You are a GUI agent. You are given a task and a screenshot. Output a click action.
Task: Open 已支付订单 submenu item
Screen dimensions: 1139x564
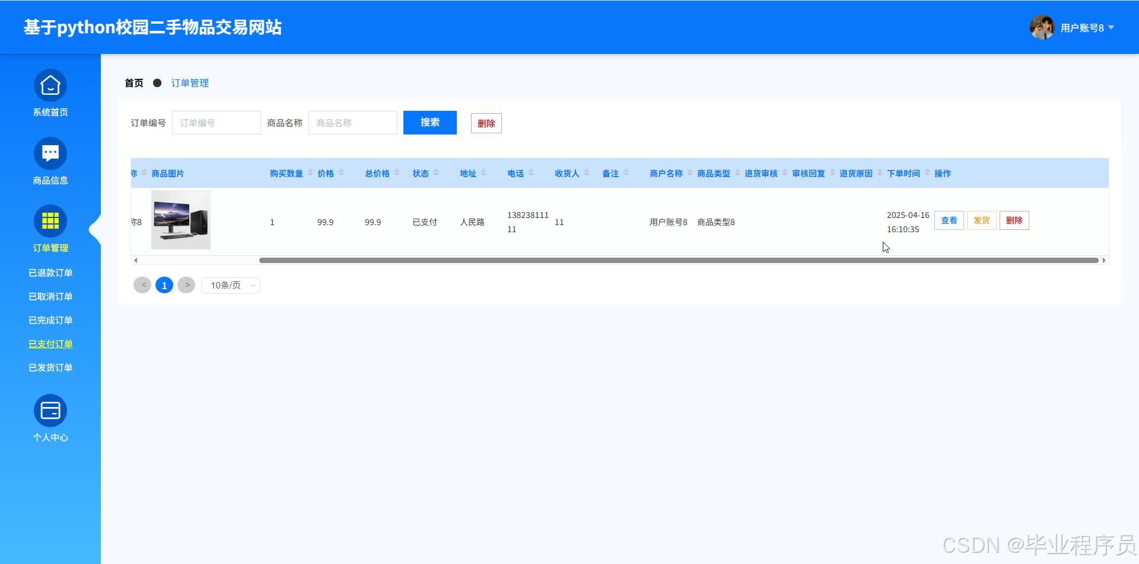(50, 344)
